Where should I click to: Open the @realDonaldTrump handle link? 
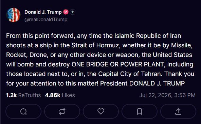click(46, 19)
